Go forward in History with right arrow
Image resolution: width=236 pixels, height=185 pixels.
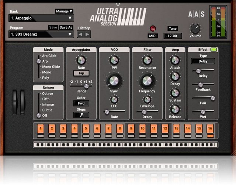coord(87,34)
